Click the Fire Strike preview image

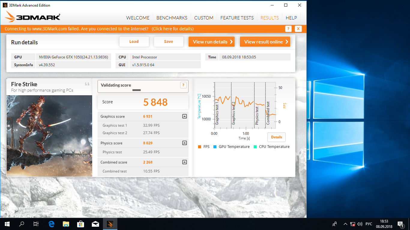coord(49,136)
